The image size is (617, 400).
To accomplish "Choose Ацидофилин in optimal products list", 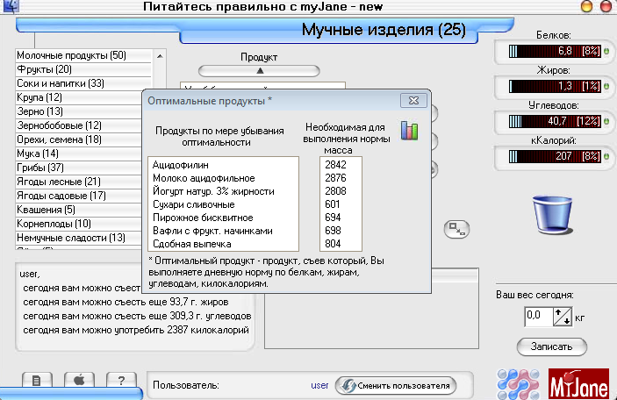I will [x=183, y=164].
